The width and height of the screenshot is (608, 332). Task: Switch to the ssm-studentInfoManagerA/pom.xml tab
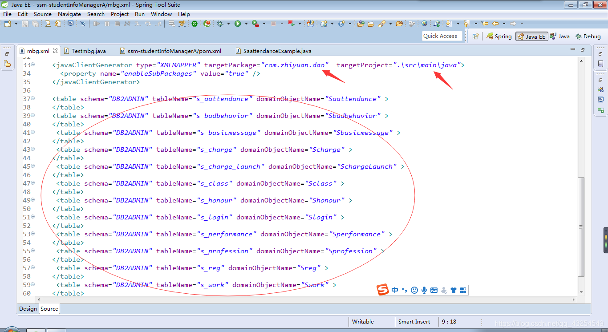click(x=170, y=51)
